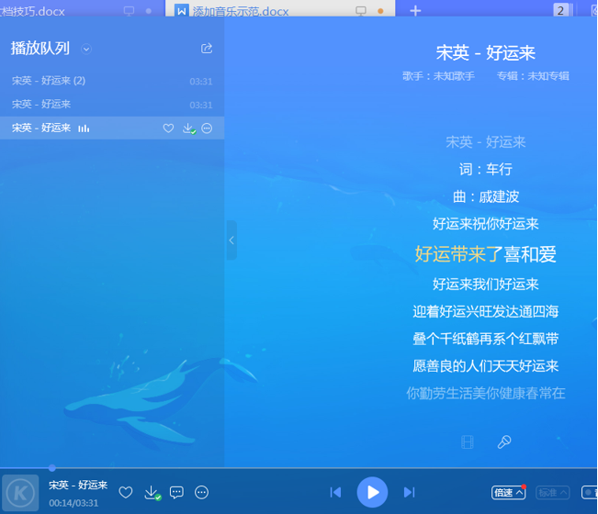Viewport: 598px width, 514px height.
Task: Click the monitor icon on 添加音乐示范.docx tab
Action: tap(360, 11)
